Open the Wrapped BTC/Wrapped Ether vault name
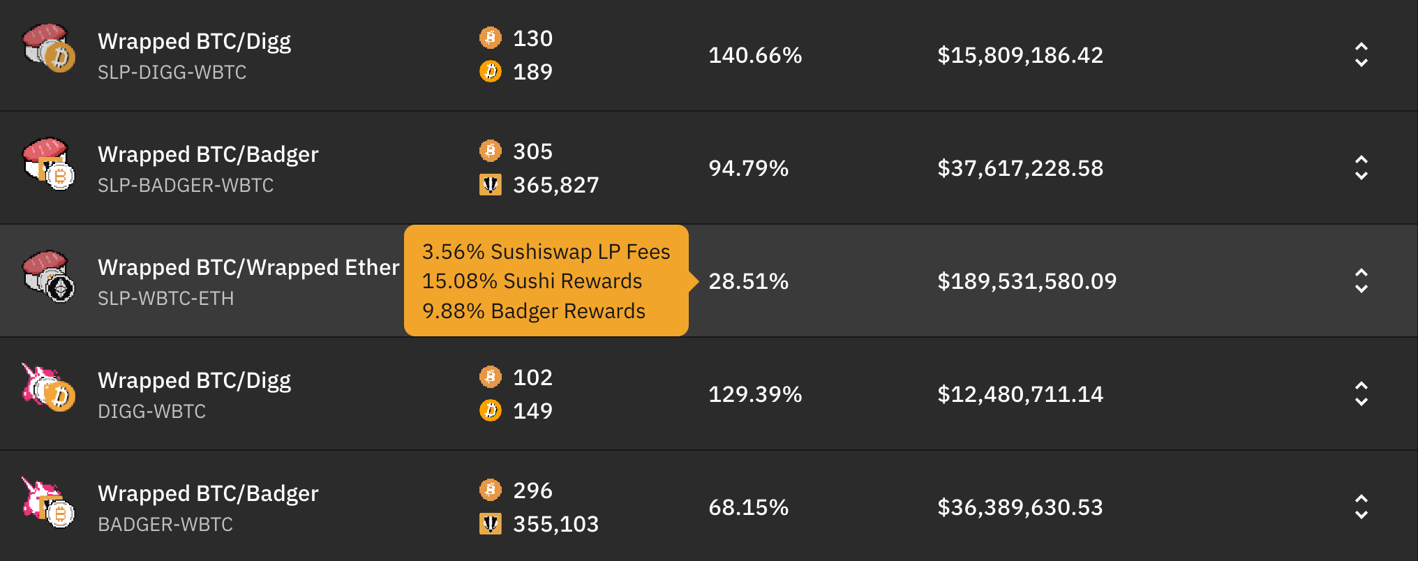The height and width of the screenshot is (561, 1418). point(248,267)
